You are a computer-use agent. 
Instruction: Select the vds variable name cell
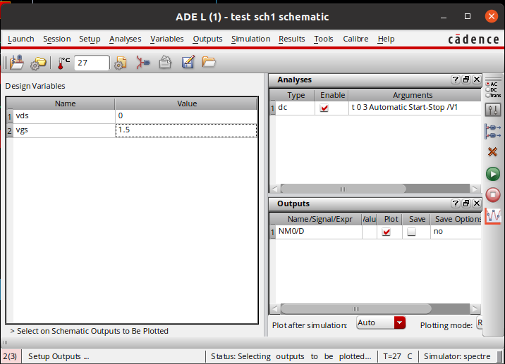coord(64,116)
